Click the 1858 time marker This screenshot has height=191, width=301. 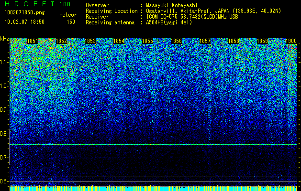click(x=234, y=41)
